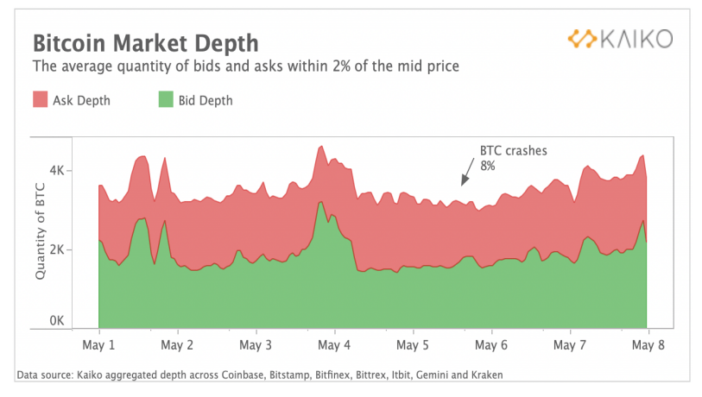Click the arrow pointing to BTC crash
The image size is (702, 397).
(467, 172)
